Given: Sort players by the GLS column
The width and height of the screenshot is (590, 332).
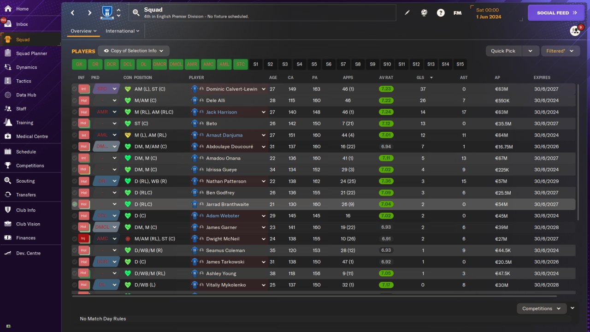Looking at the screenshot, I should coord(420,77).
